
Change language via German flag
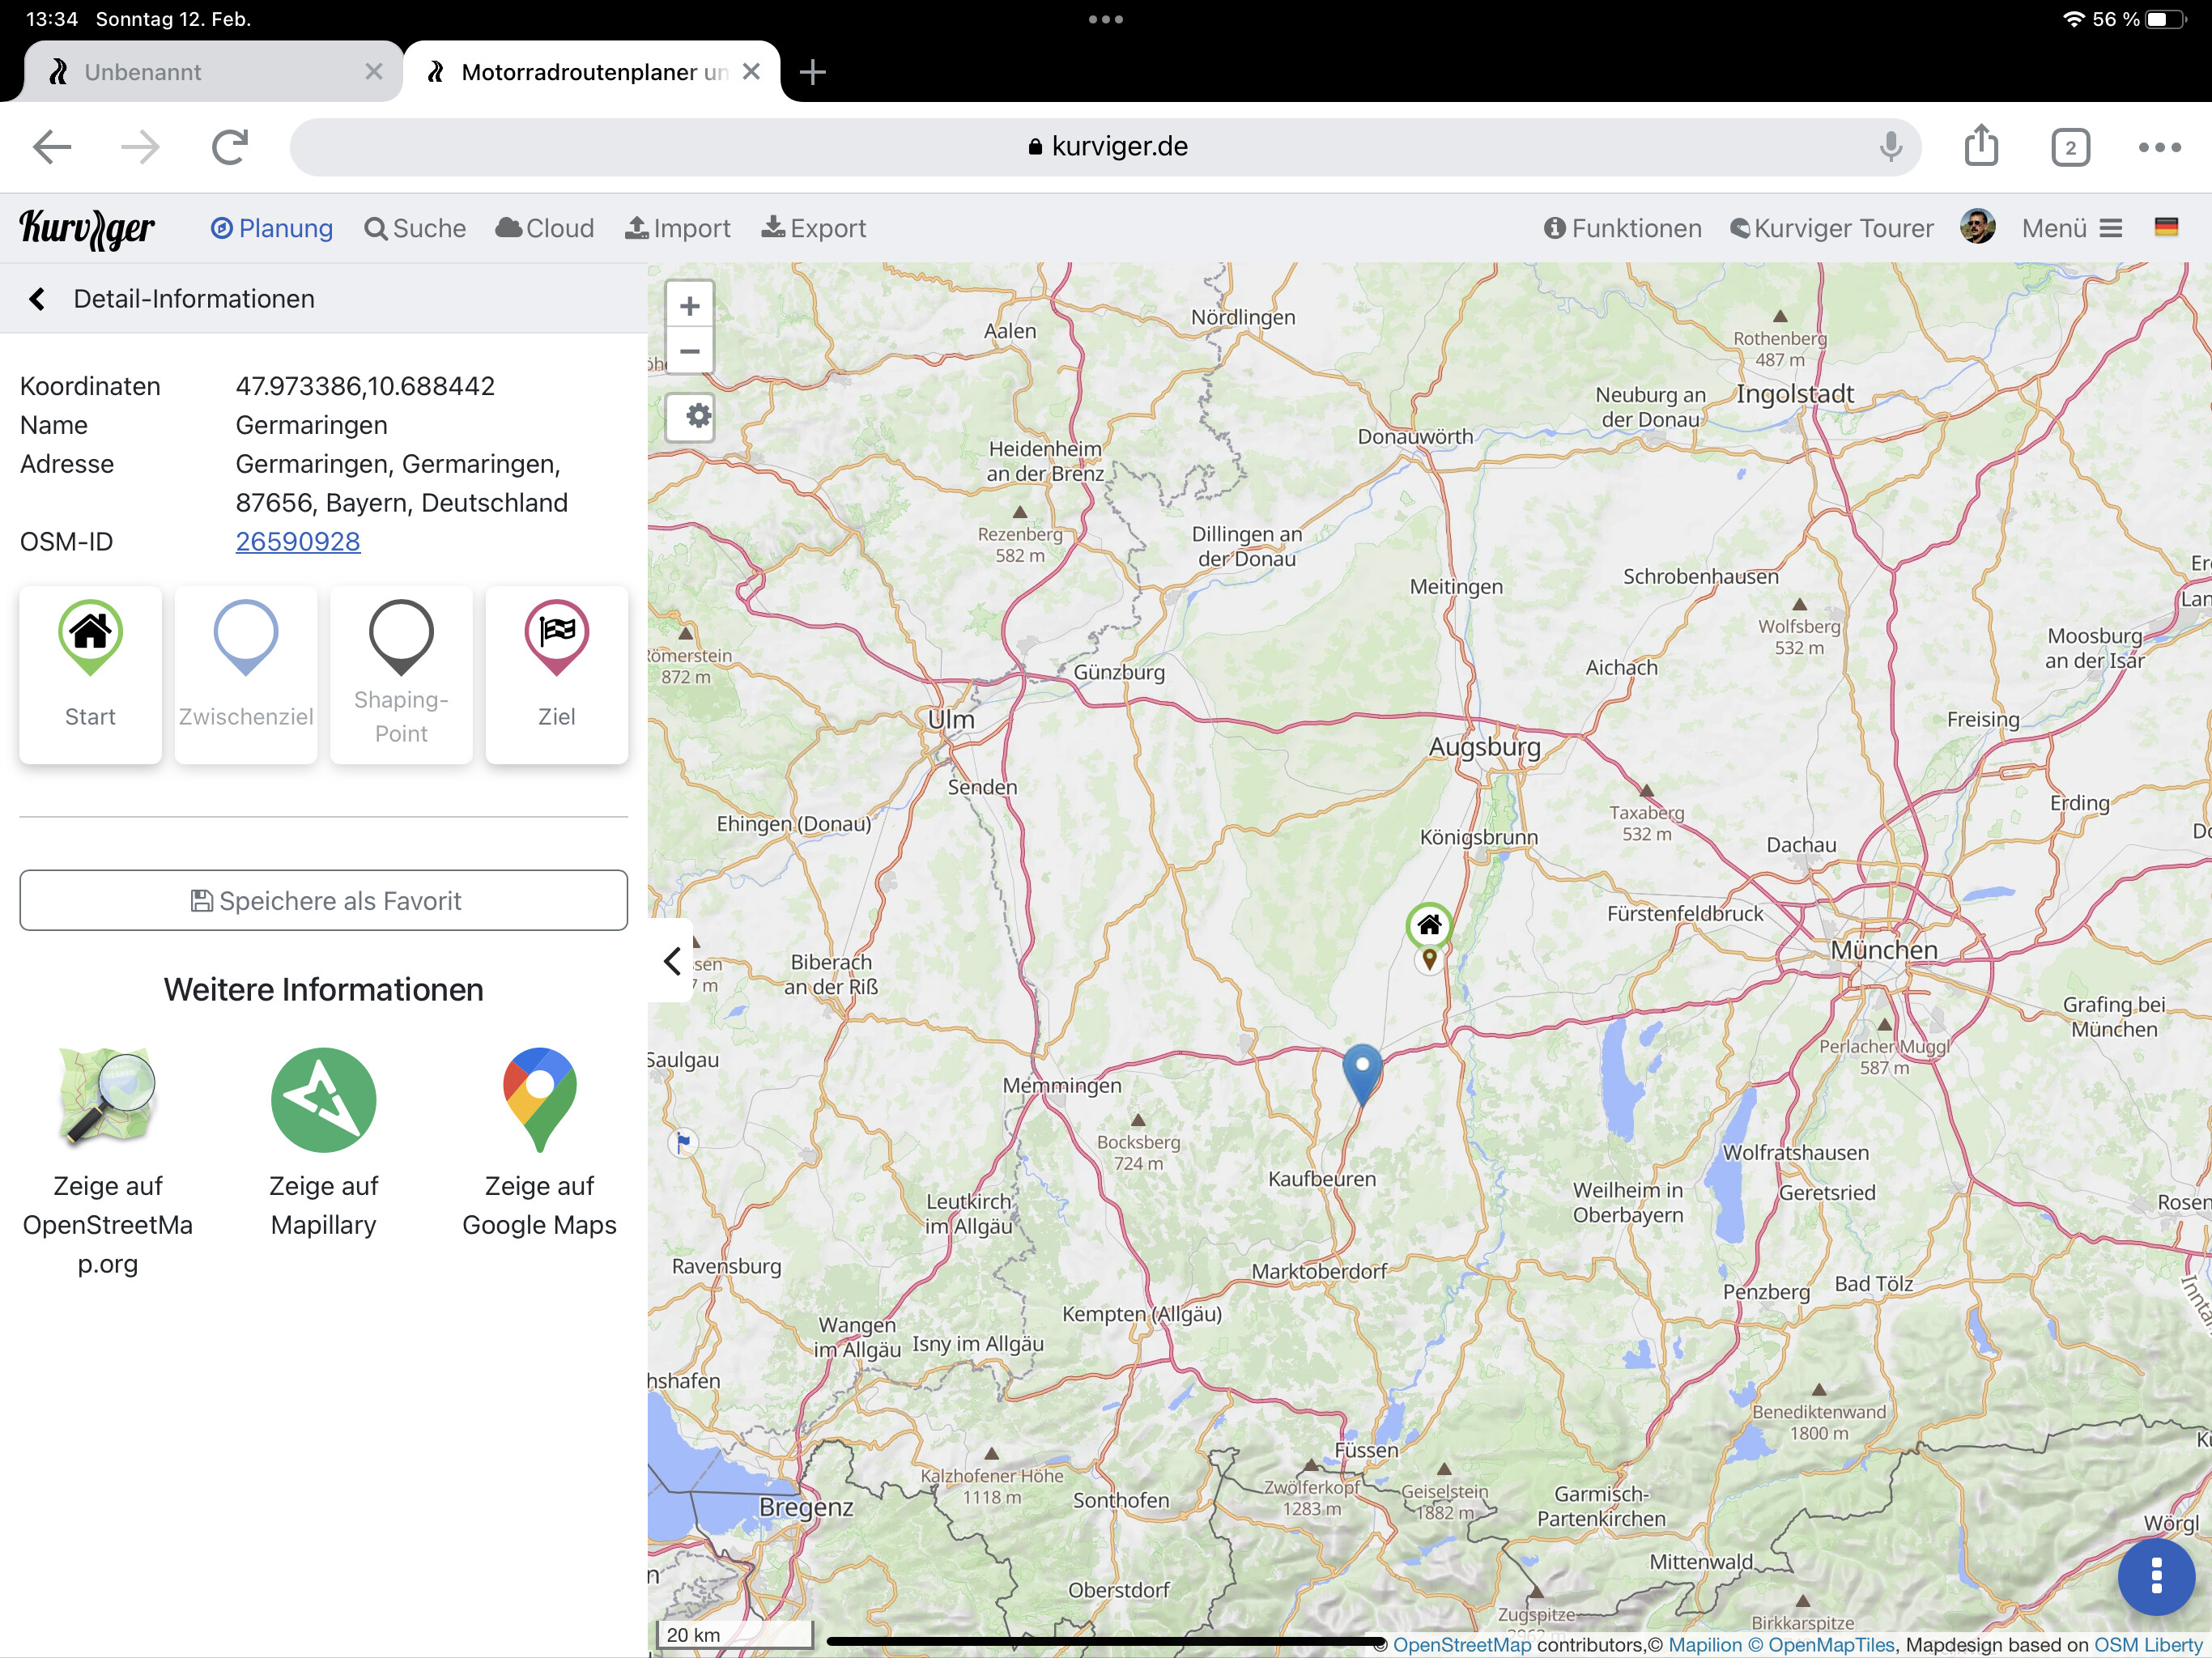pyautogui.click(x=2166, y=228)
